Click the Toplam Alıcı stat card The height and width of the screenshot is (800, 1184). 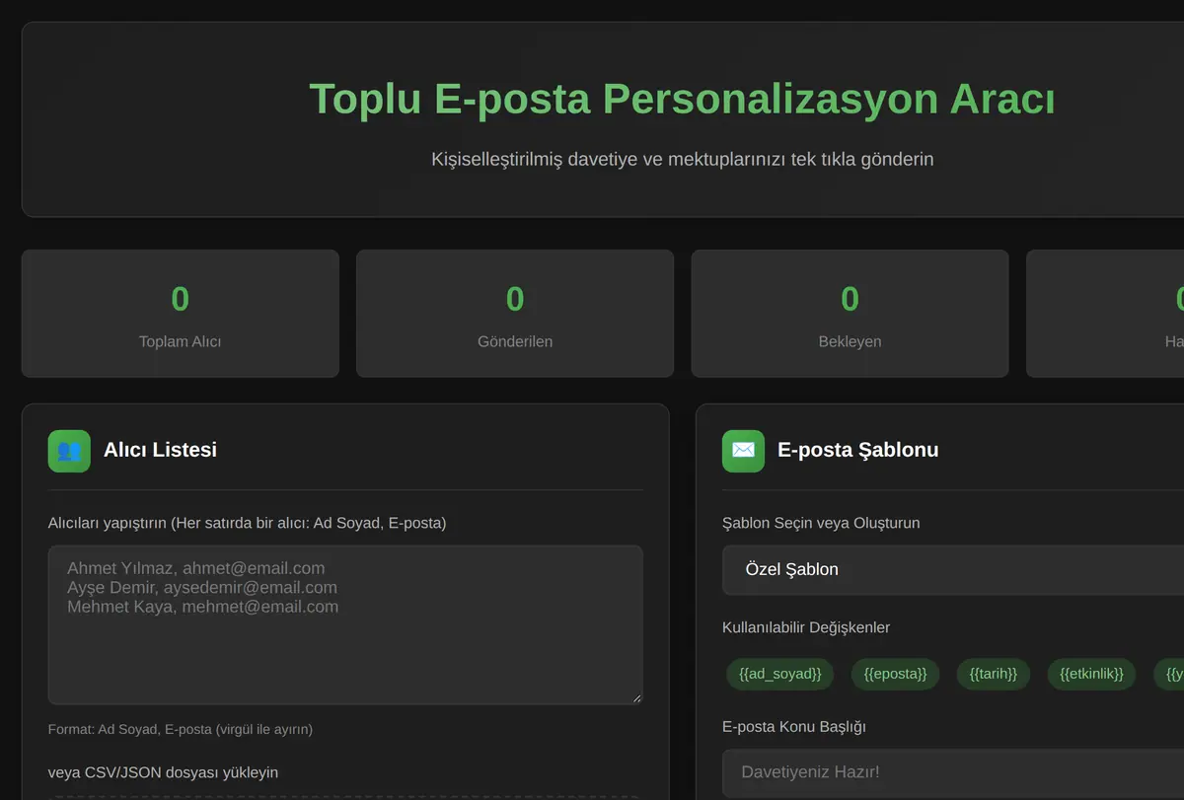coord(181,314)
